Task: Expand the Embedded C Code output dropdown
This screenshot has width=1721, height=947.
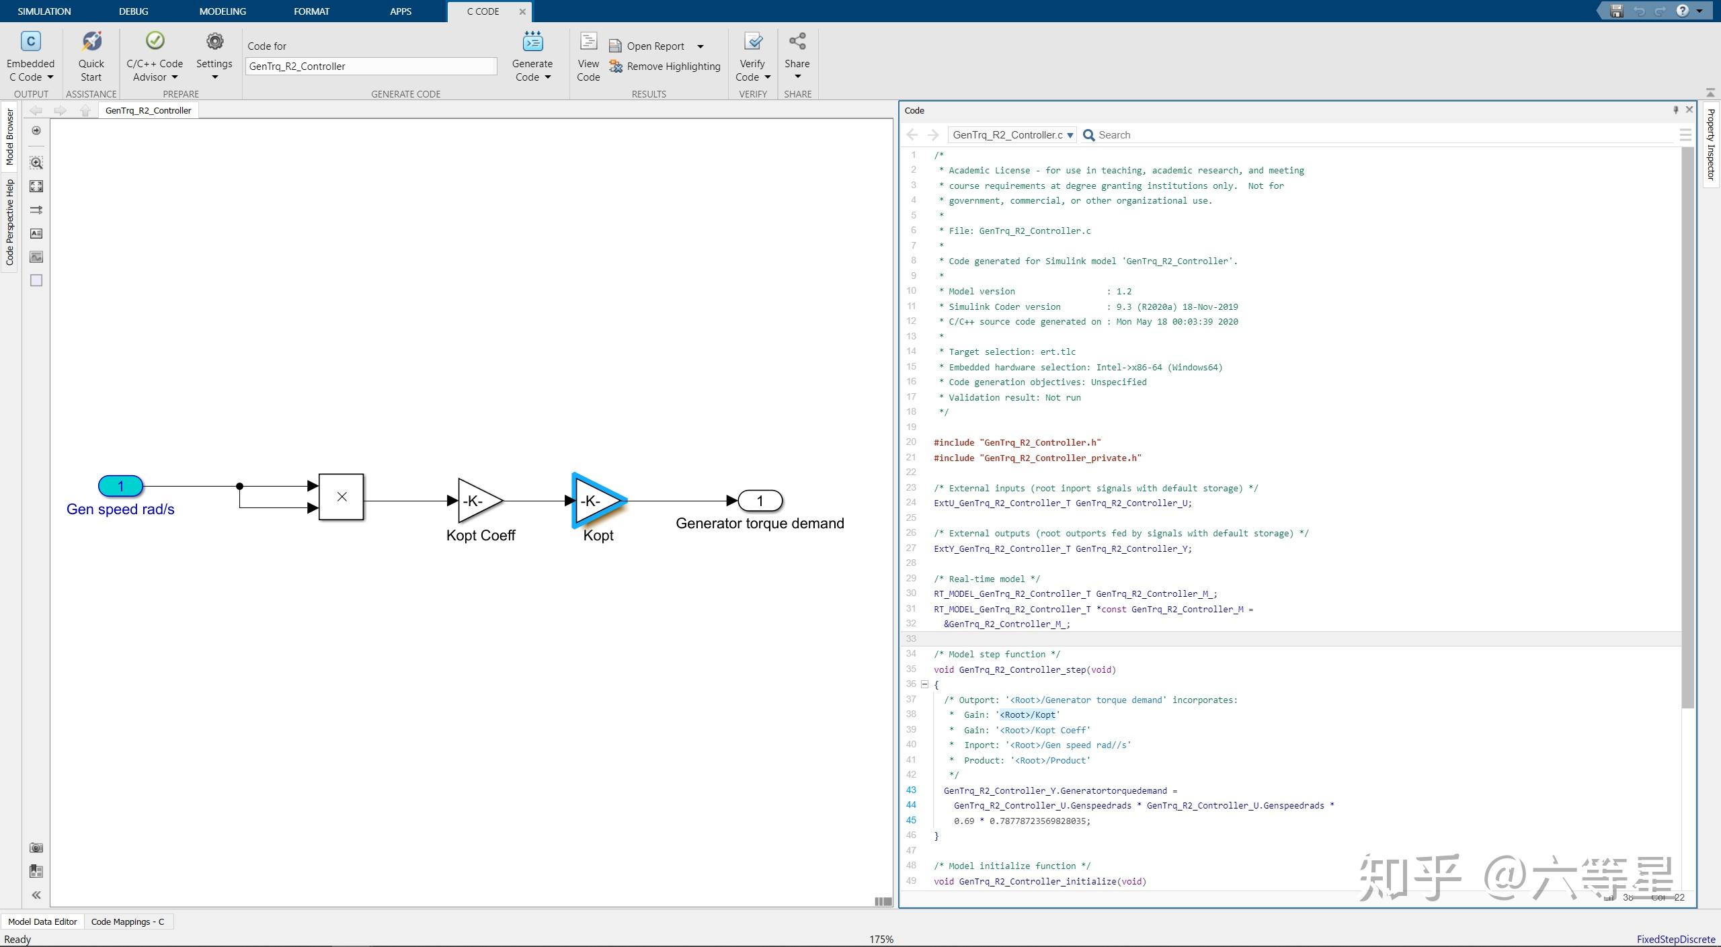Action: 50,77
